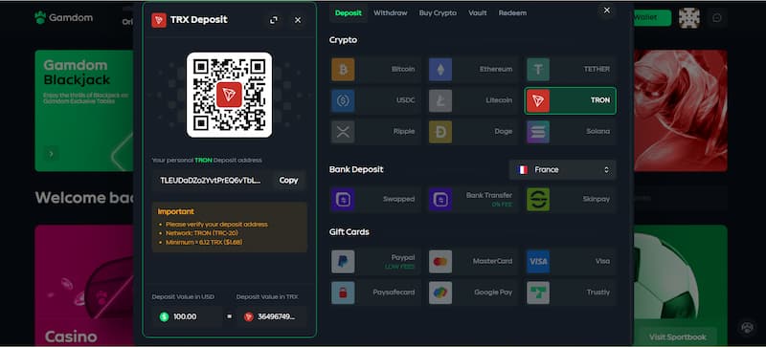This screenshot has width=766, height=347.
Task: Open the France country dropdown
Action: [x=562, y=170]
